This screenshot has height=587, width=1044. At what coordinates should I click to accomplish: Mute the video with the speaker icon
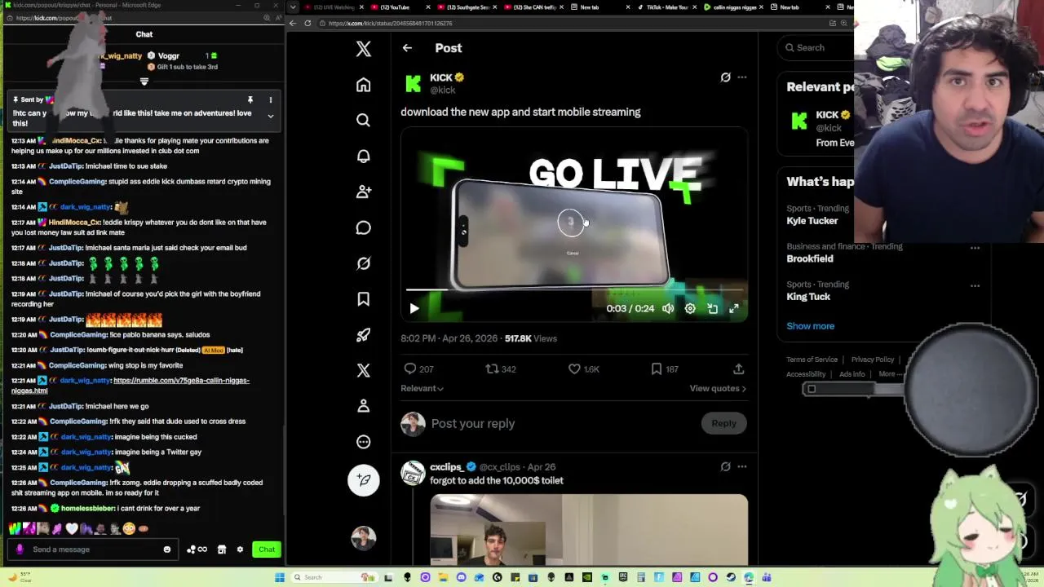click(x=668, y=309)
